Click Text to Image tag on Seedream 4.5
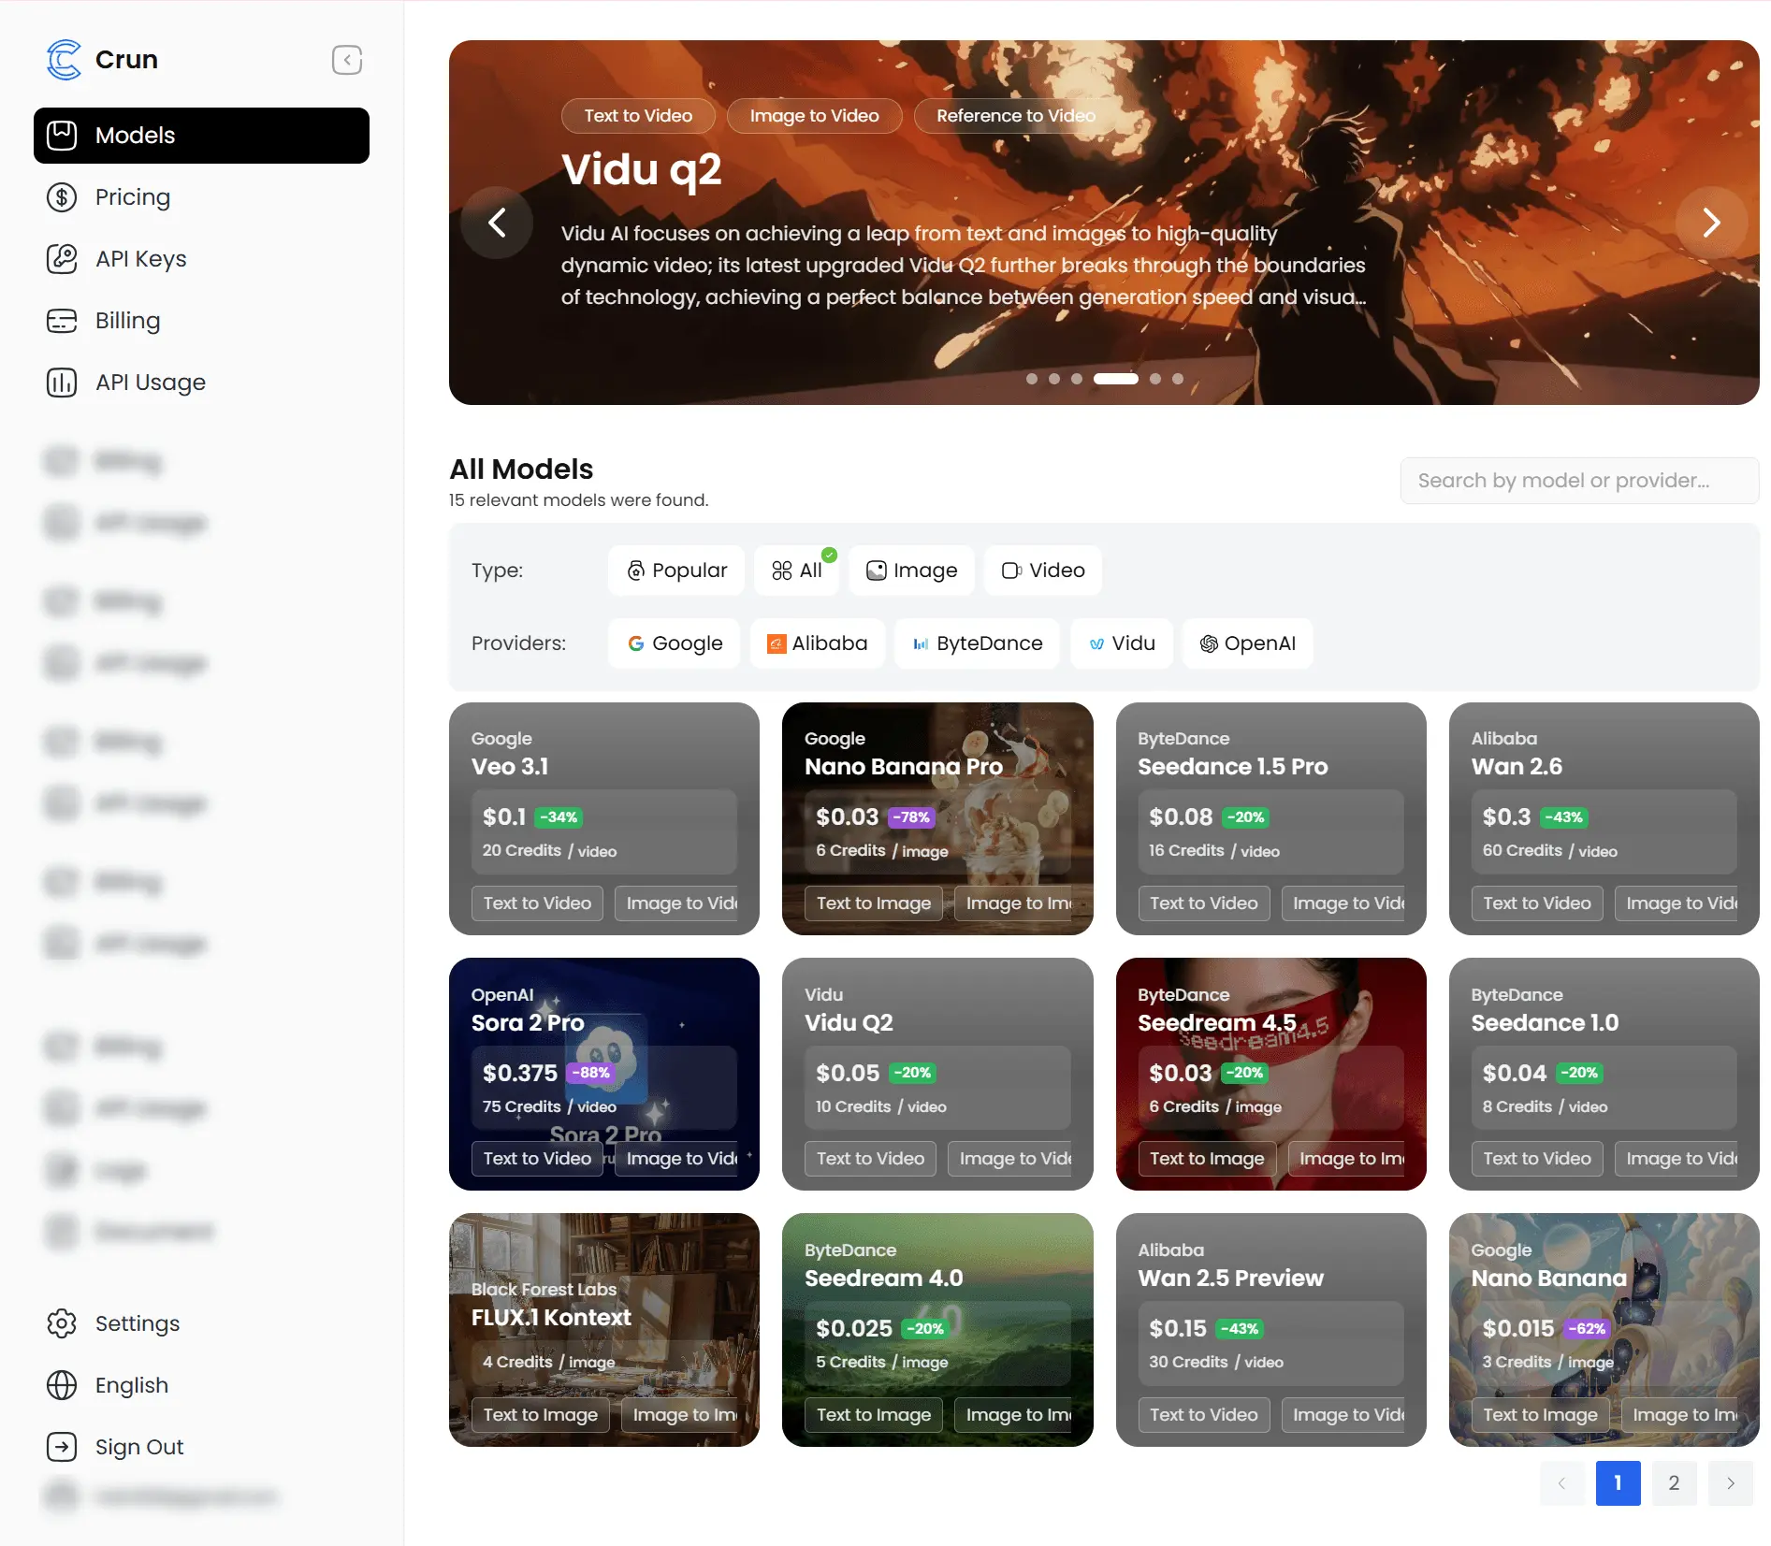 (1207, 1159)
